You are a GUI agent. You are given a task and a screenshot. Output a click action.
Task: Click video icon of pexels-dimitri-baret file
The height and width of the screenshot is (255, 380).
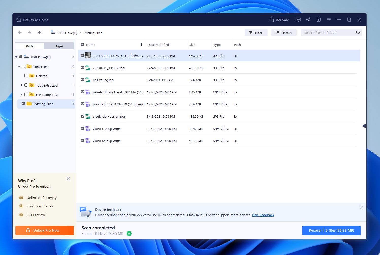coord(88,92)
